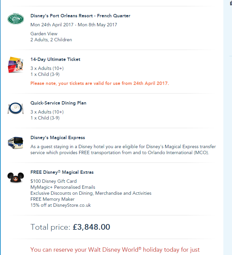This screenshot has height=255, width=232.
Task: Click the FREE Memory Maker line
Action: pos(52,199)
